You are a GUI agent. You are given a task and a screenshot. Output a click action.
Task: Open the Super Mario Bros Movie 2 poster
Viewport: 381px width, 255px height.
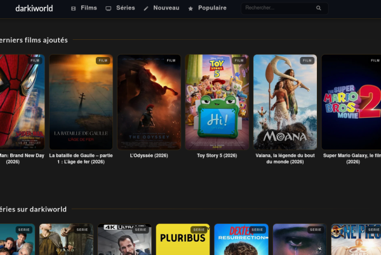tap(351, 102)
